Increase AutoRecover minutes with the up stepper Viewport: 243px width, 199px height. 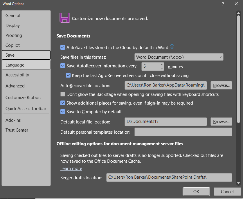point(162,65)
